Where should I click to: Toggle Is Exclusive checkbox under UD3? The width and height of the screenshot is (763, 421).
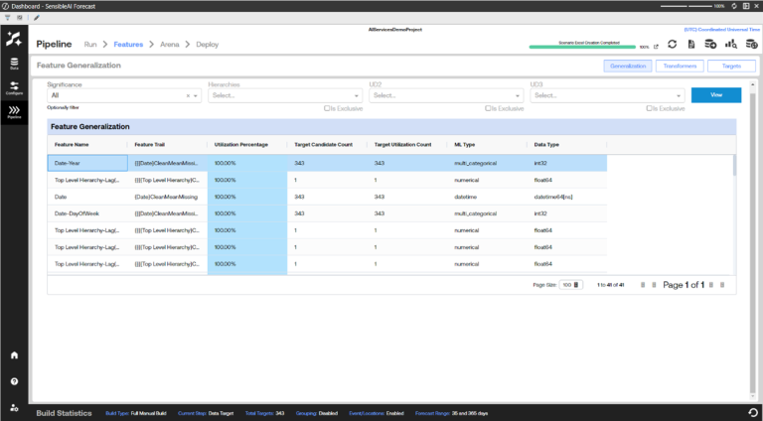click(649, 107)
